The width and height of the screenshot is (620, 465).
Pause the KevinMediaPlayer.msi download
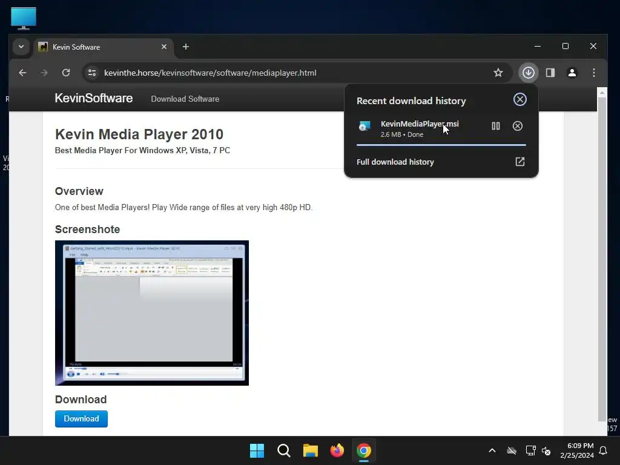pyautogui.click(x=495, y=126)
